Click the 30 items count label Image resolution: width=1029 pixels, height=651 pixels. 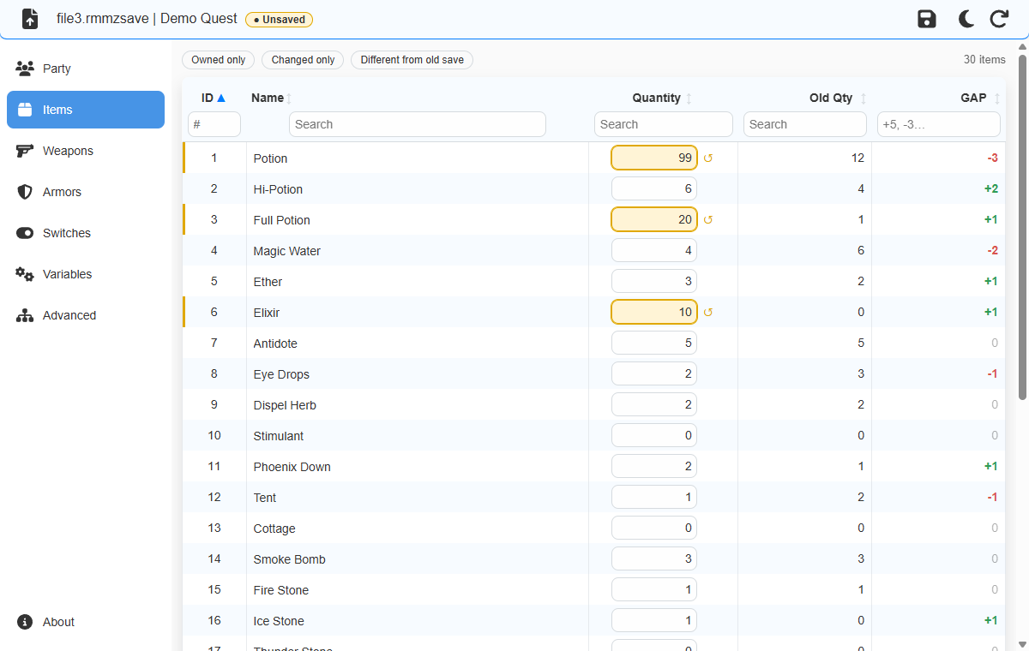(984, 60)
